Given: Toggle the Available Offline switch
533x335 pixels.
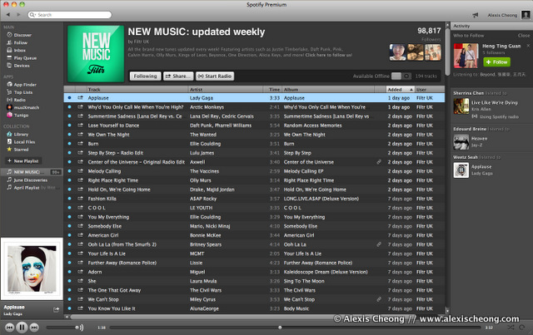Looking at the screenshot, I should pyautogui.click(x=401, y=76).
